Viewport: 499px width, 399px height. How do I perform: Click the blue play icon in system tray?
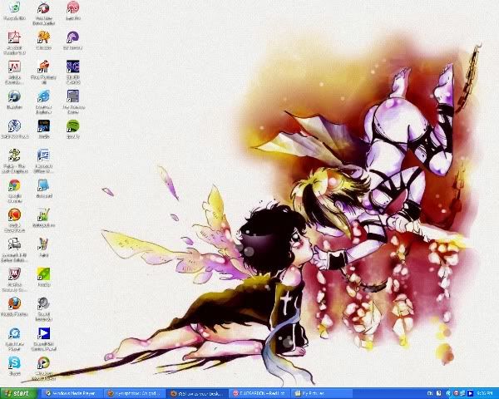(471, 394)
